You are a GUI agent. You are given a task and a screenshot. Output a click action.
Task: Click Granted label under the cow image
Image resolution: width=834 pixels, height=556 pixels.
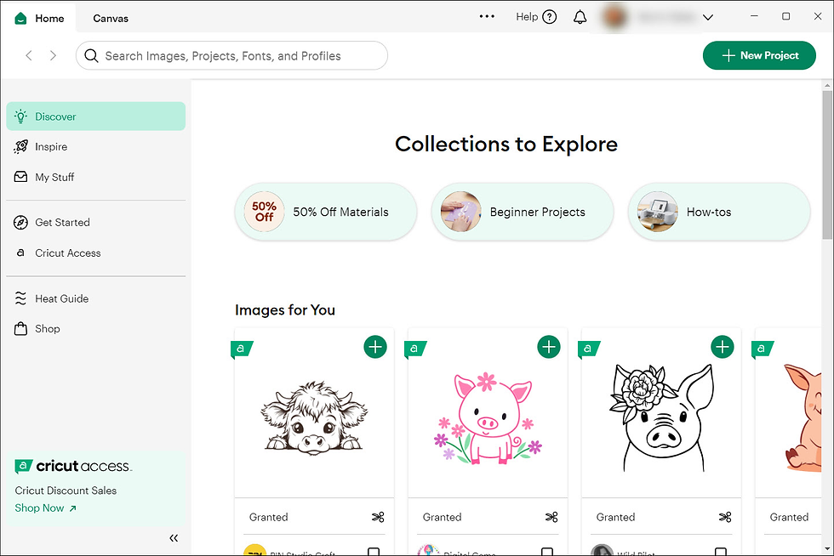point(269,517)
